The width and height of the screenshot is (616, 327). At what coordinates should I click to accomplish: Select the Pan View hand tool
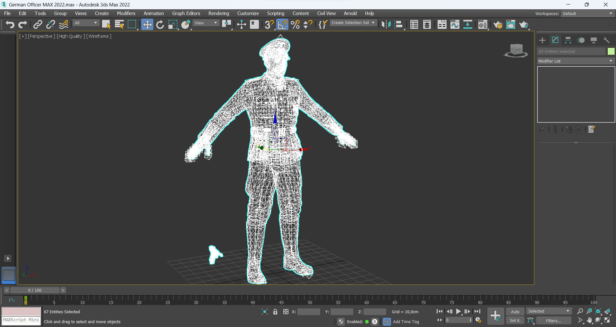point(589,320)
